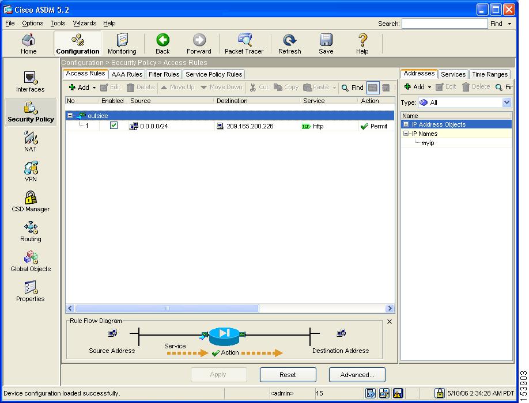Open the Tools menu
529x403 pixels.
click(58, 23)
